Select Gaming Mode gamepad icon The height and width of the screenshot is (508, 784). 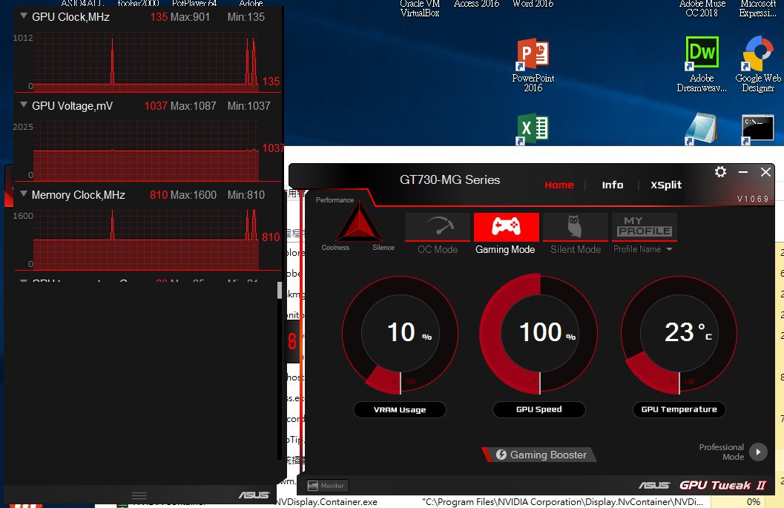[x=506, y=227]
